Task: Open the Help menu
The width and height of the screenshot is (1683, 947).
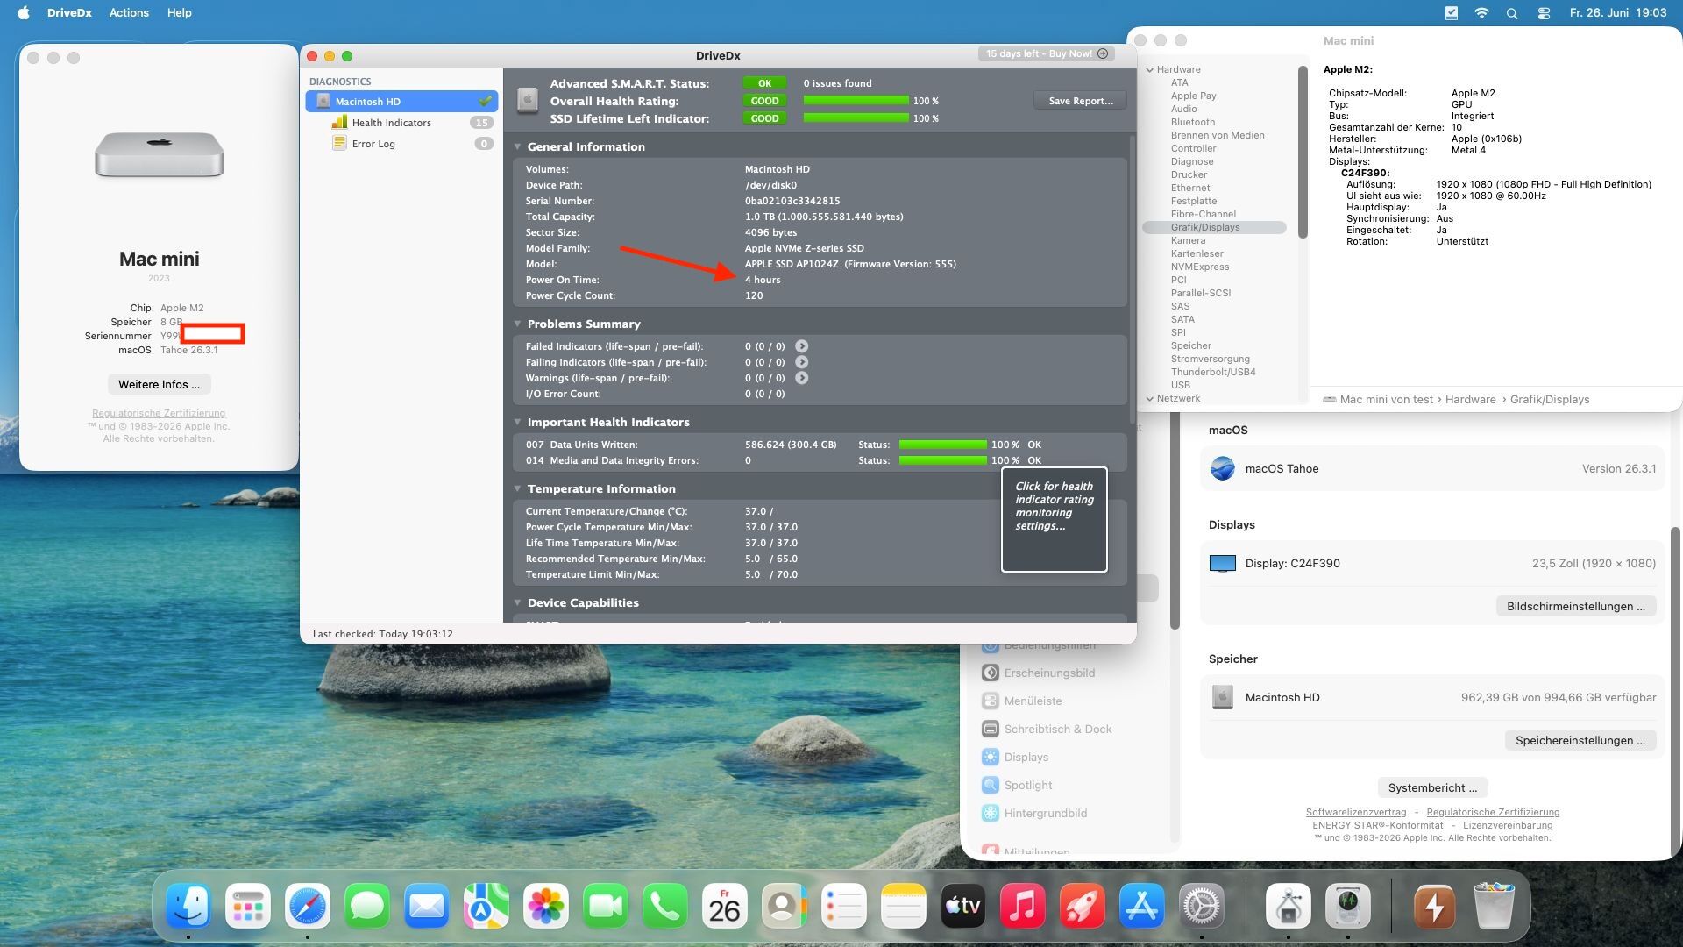Action: click(179, 13)
